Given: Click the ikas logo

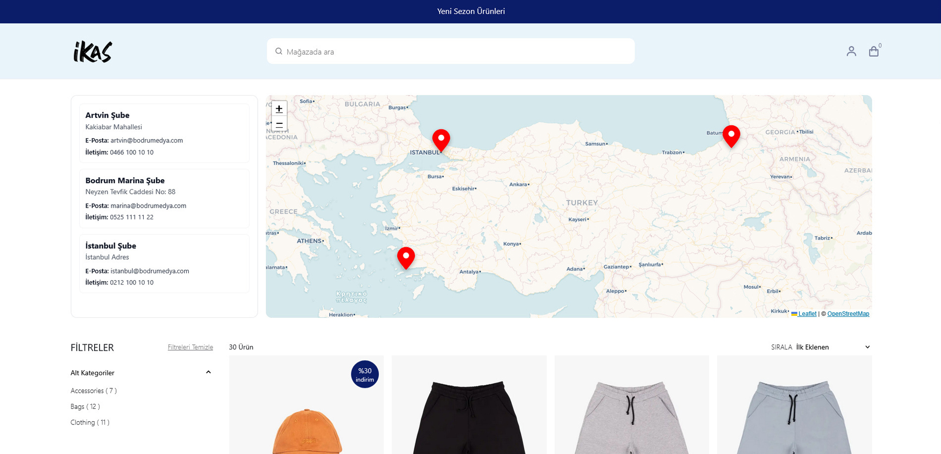Looking at the screenshot, I should pos(93,51).
